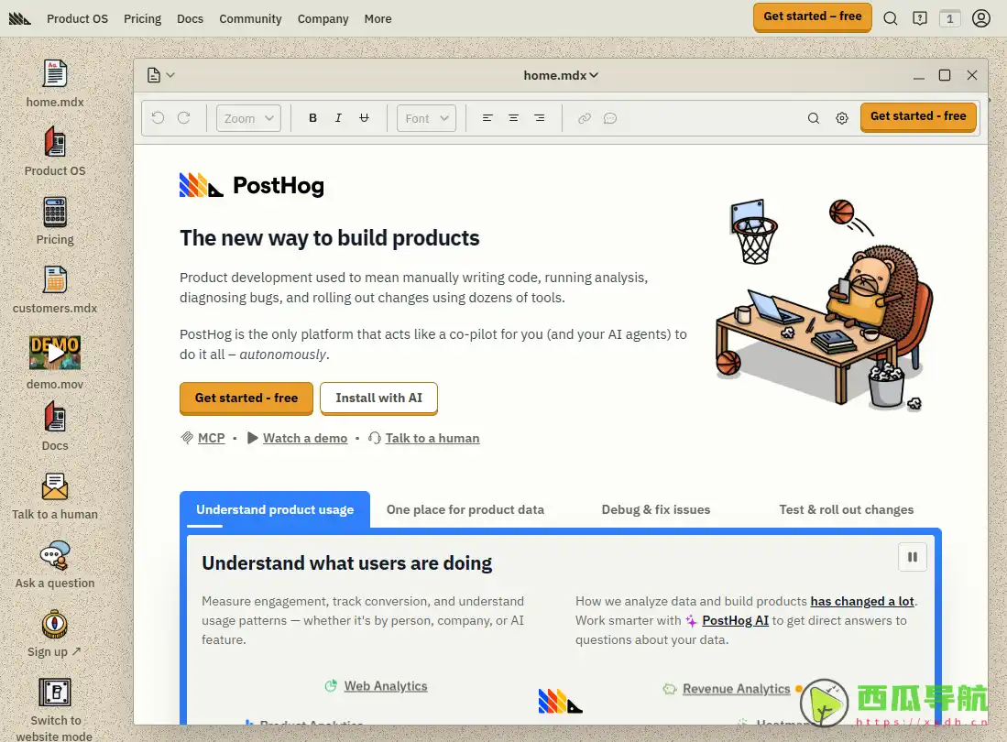
Task: Expand the Font dropdown
Action: [x=426, y=118]
